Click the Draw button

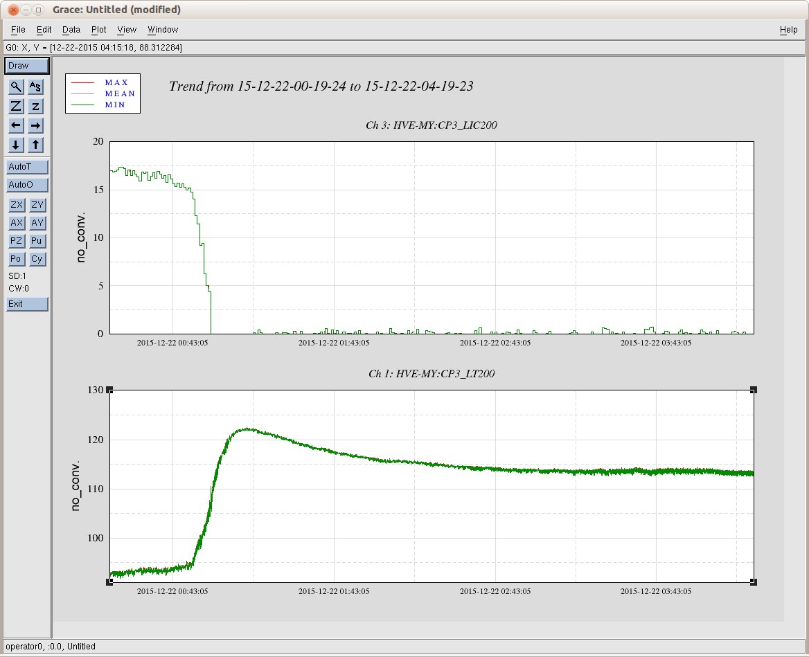click(x=27, y=66)
